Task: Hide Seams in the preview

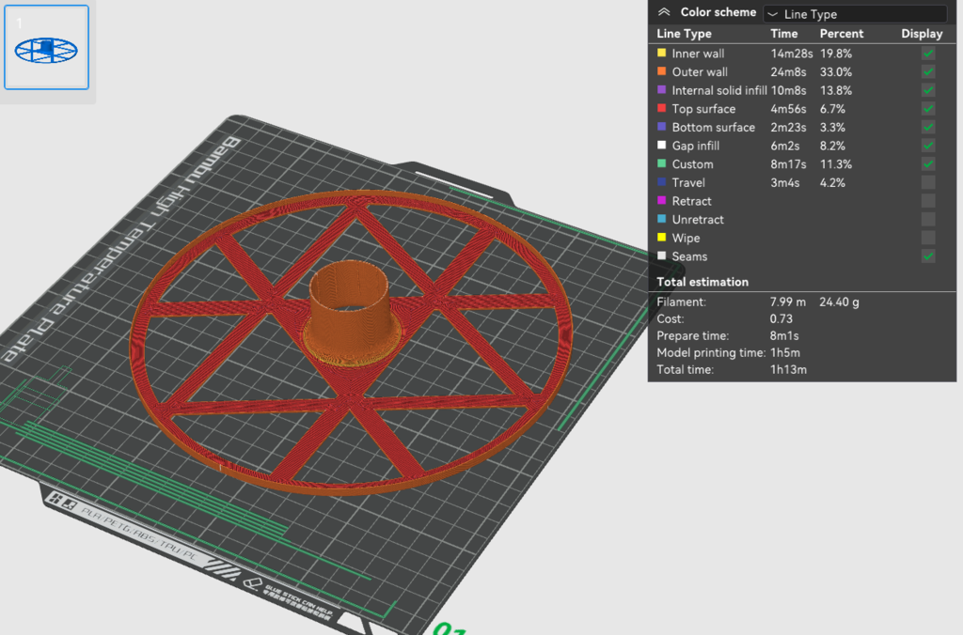Action: [928, 256]
